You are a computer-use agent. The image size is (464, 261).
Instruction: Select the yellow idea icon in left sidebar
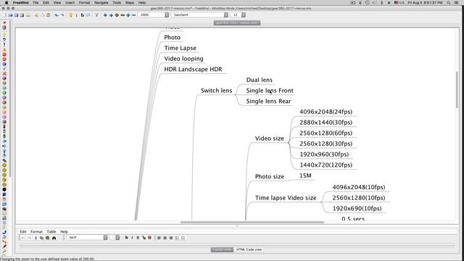coord(4,35)
